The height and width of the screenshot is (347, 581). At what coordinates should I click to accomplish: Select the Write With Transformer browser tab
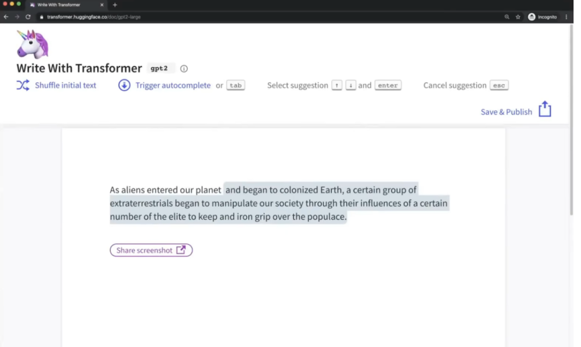click(65, 5)
